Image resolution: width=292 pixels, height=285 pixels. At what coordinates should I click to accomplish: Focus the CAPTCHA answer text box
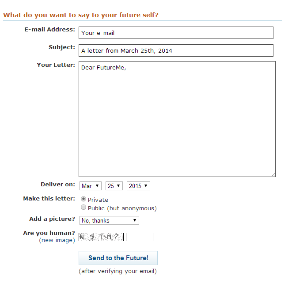(x=140, y=237)
